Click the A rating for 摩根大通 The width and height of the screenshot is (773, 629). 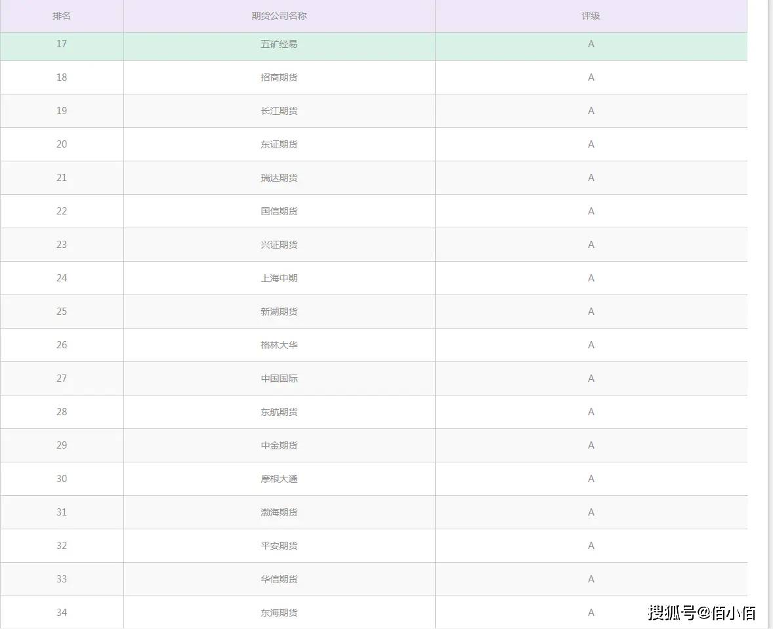coord(591,479)
